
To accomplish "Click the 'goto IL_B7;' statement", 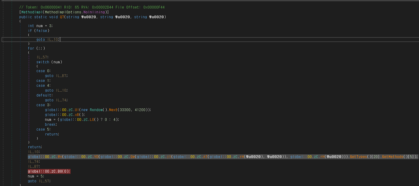I will click(x=57, y=76).
